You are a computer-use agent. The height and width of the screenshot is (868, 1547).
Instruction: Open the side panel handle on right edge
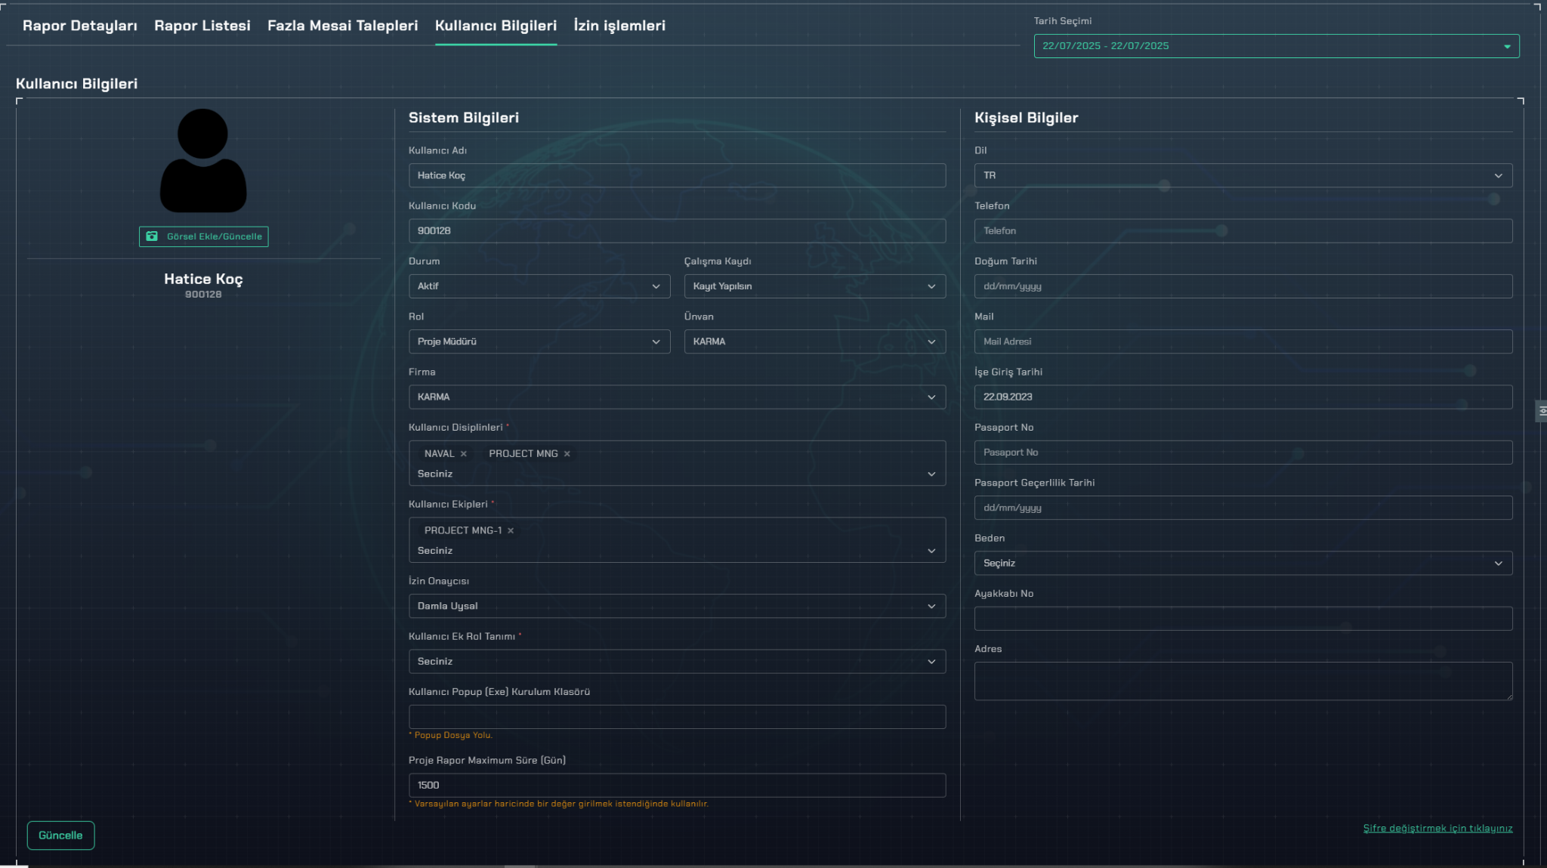(x=1541, y=411)
